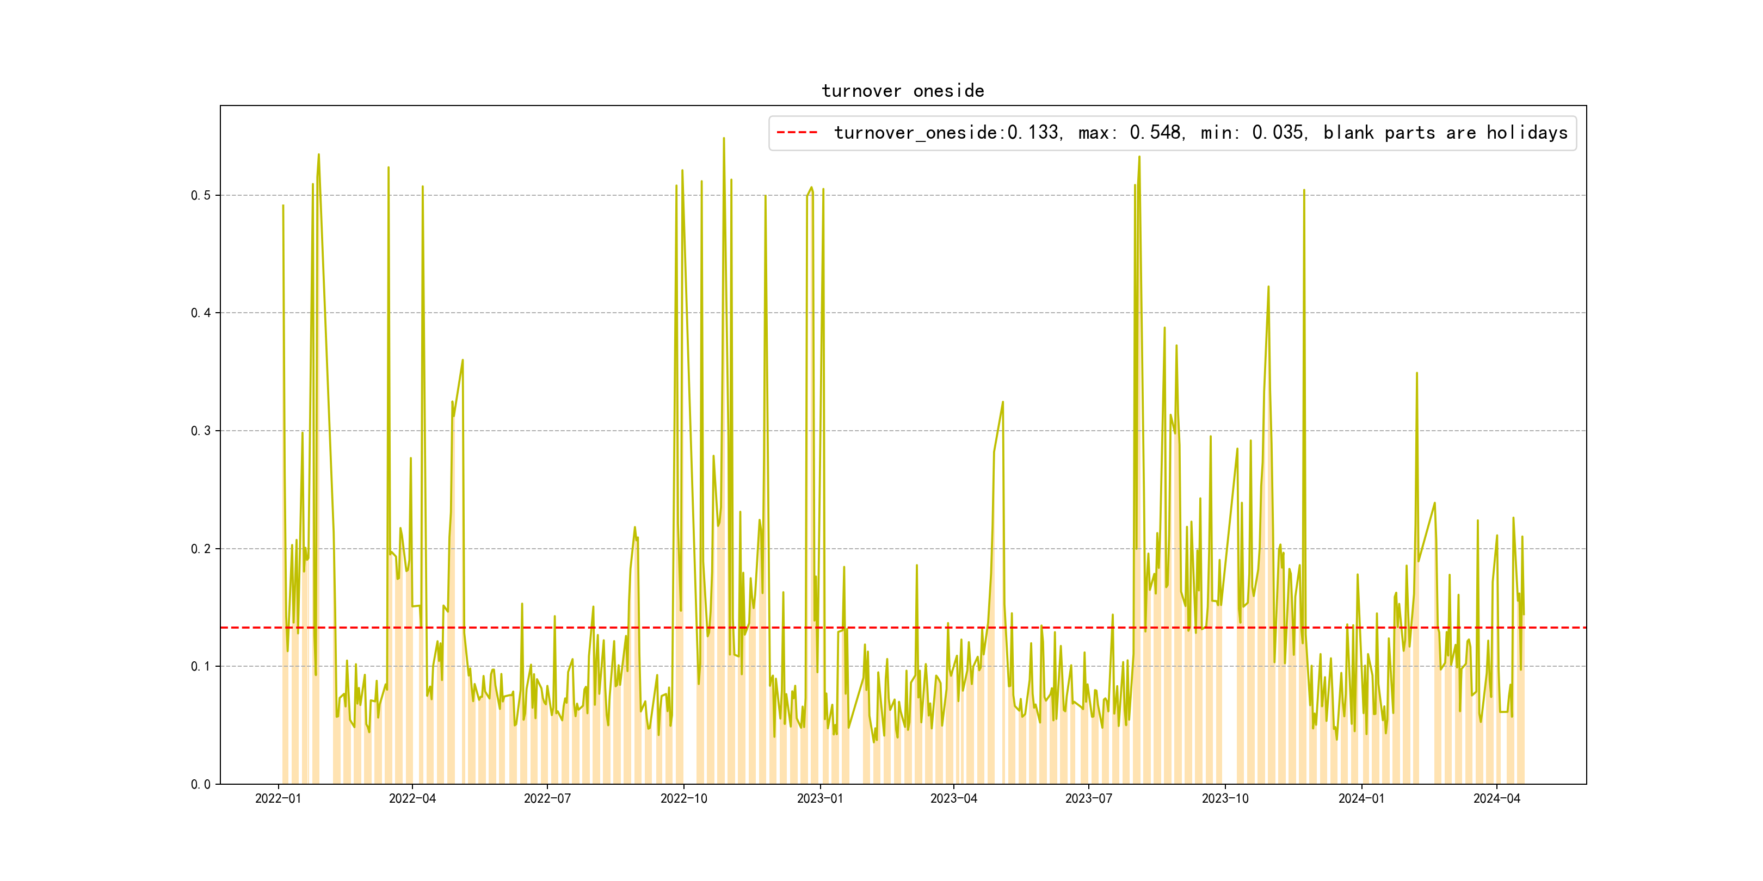
Task: Click the 0.5 y-axis tick label
Action: (x=201, y=196)
